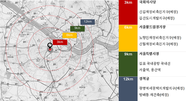This screenshot has width=186, height=101.
Task: Click the 금천구 district label on the map
Action: 54,70
